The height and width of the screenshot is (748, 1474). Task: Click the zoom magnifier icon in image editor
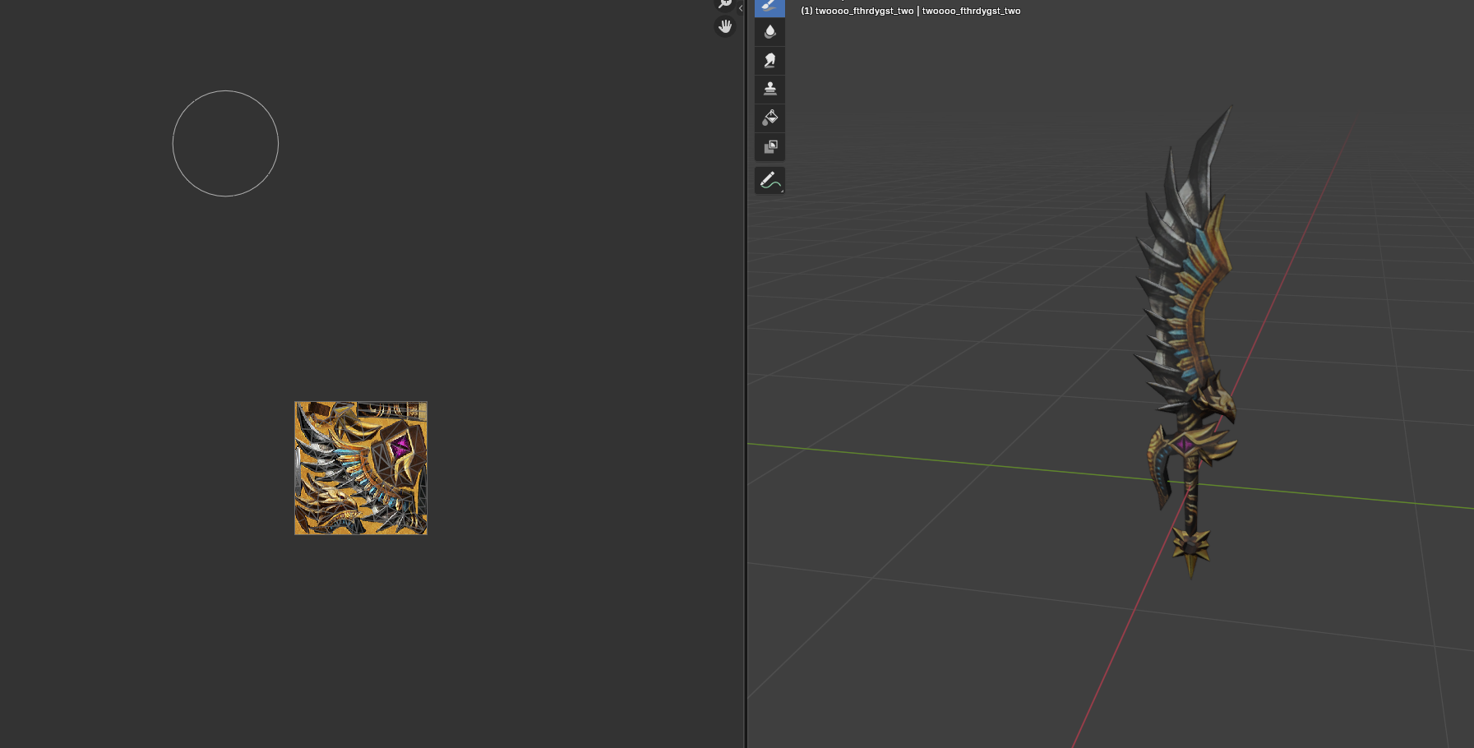click(725, 4)
